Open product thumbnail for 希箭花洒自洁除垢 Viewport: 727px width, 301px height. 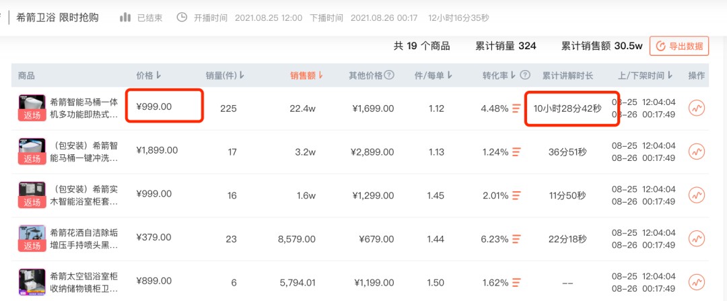[x=32, y=238]
